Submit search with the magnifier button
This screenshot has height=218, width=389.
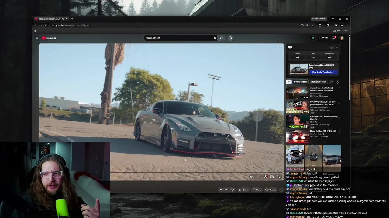(x=221, y=38)
